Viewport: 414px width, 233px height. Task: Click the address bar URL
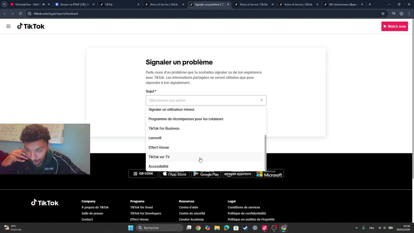coord(56,14)
